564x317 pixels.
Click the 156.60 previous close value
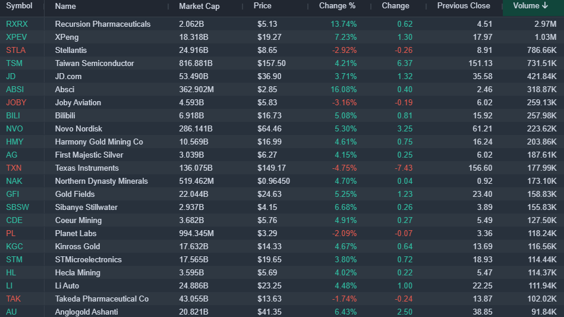[x=480, y=168]
